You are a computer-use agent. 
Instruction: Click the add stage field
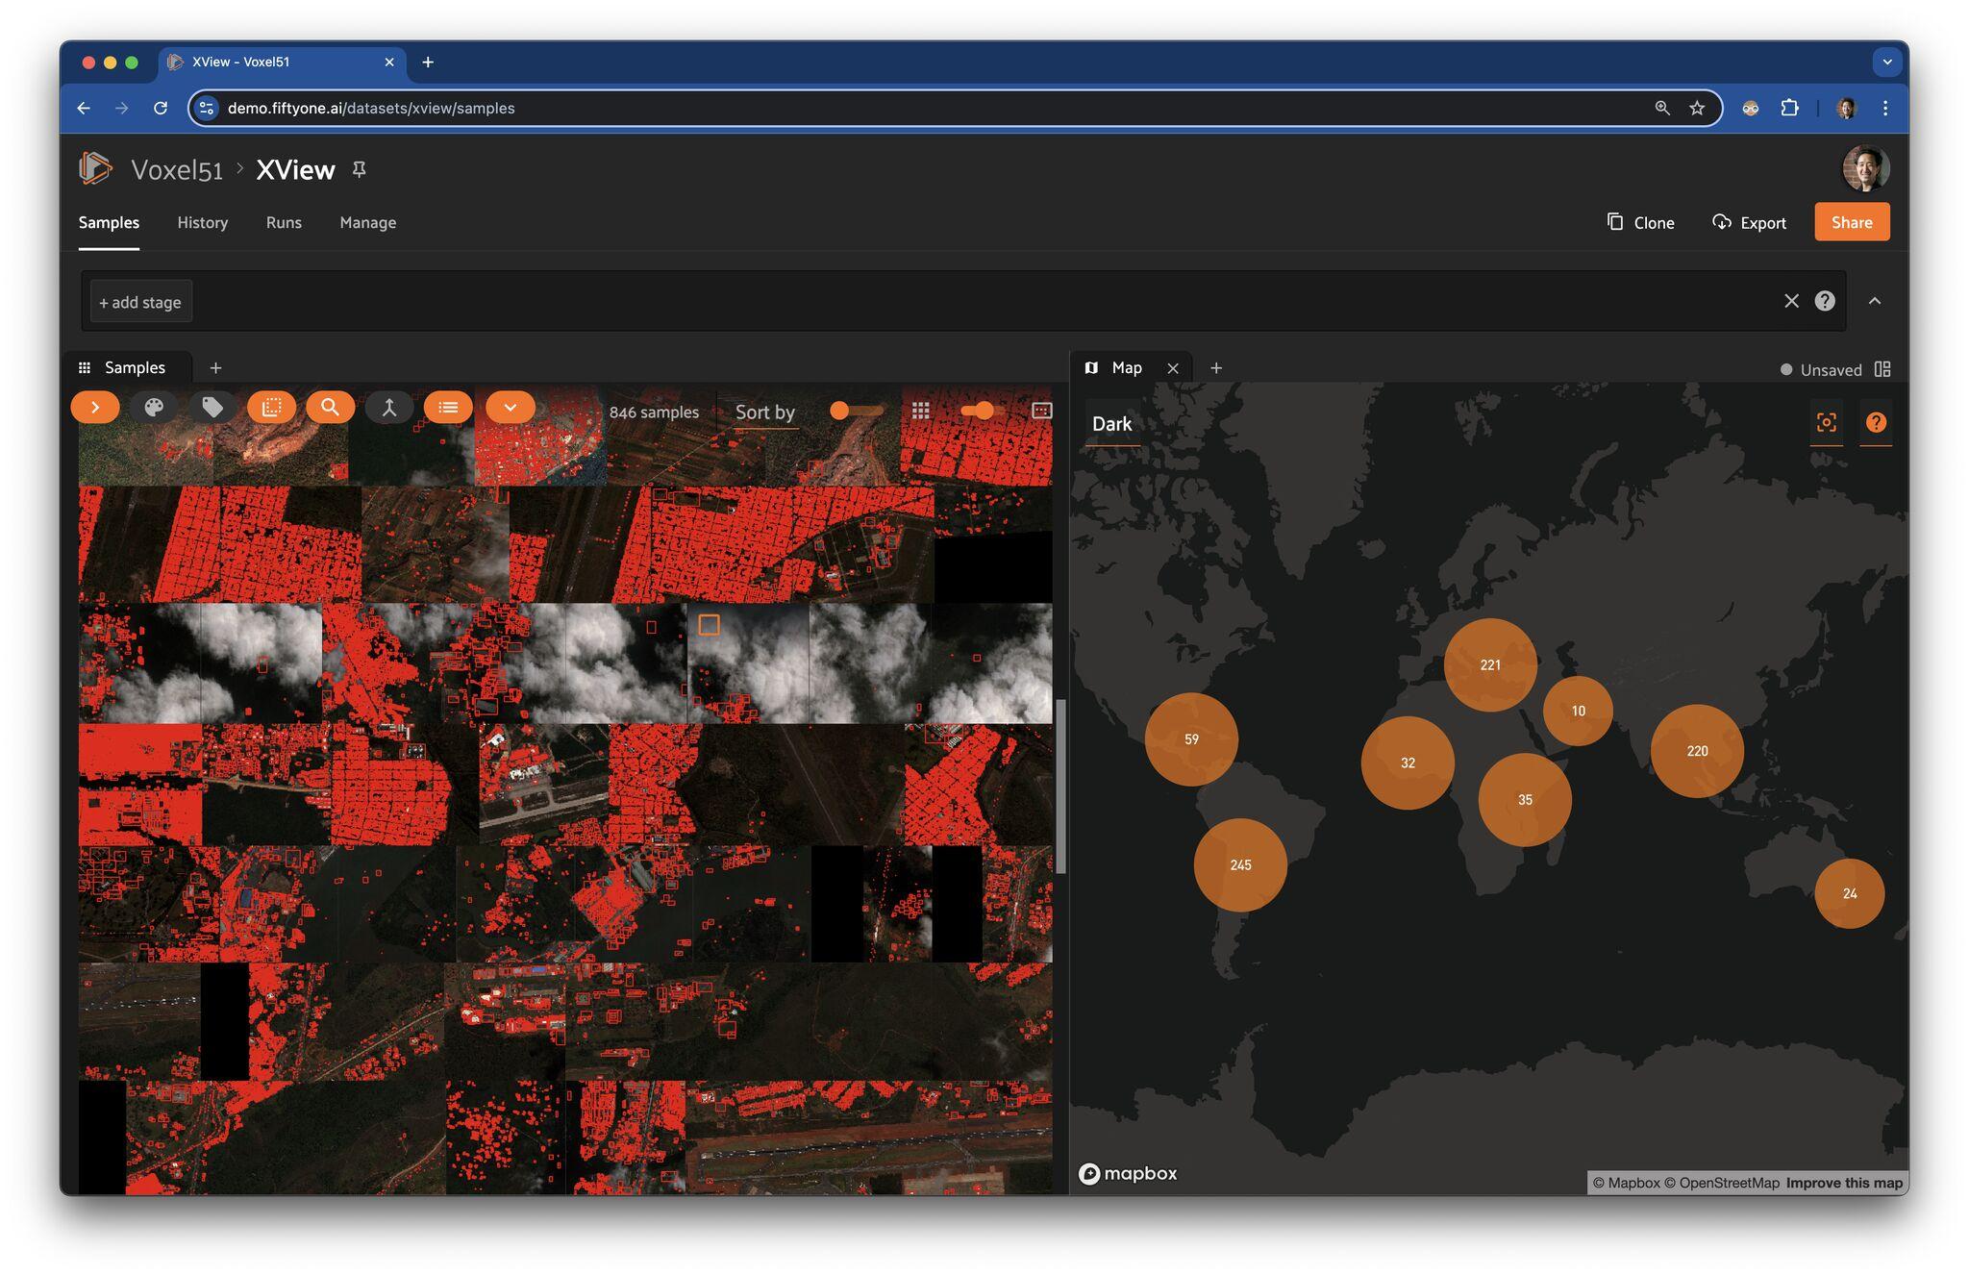[x=140, y=302]
